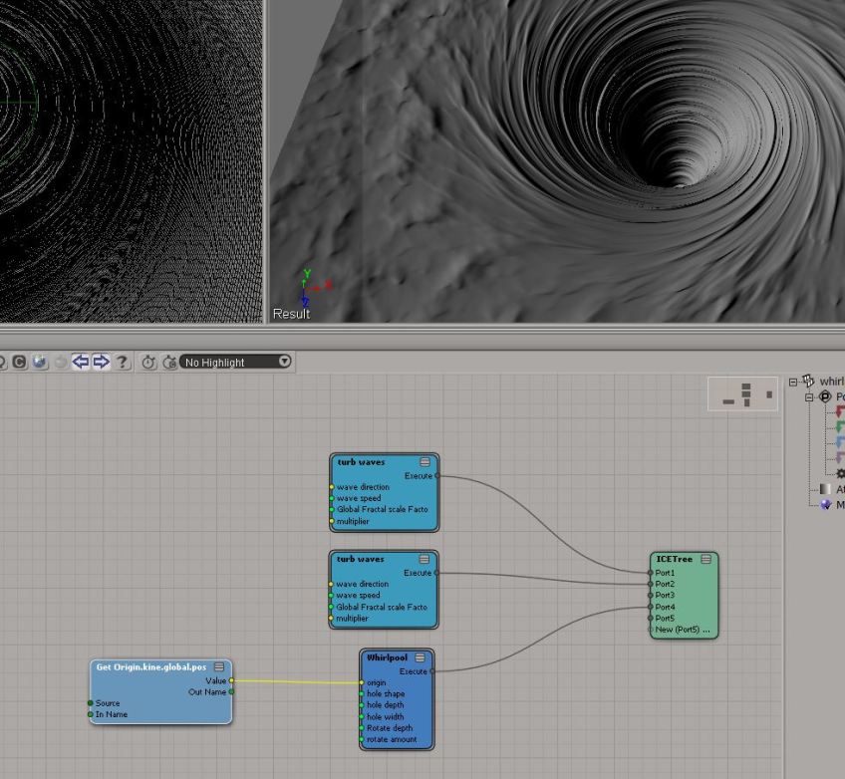Collapse the whirlpool tree root
This screenshot has width=845, height=779.
click(x=793, y=382)
